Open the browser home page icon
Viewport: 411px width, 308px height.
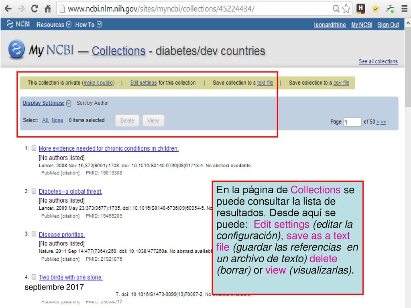48,9
